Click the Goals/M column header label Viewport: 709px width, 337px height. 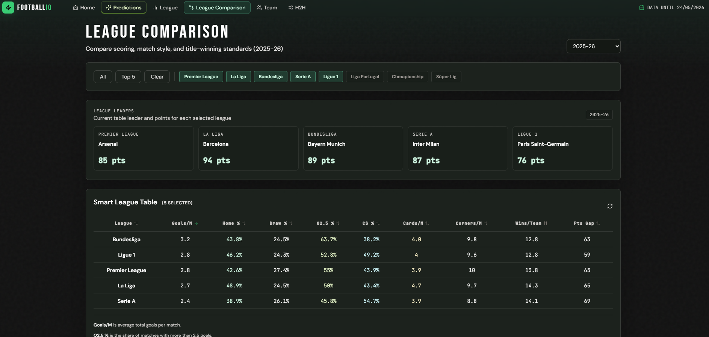(182, 223)
